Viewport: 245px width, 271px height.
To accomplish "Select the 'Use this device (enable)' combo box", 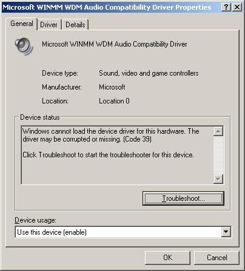I will click(123, 232).
